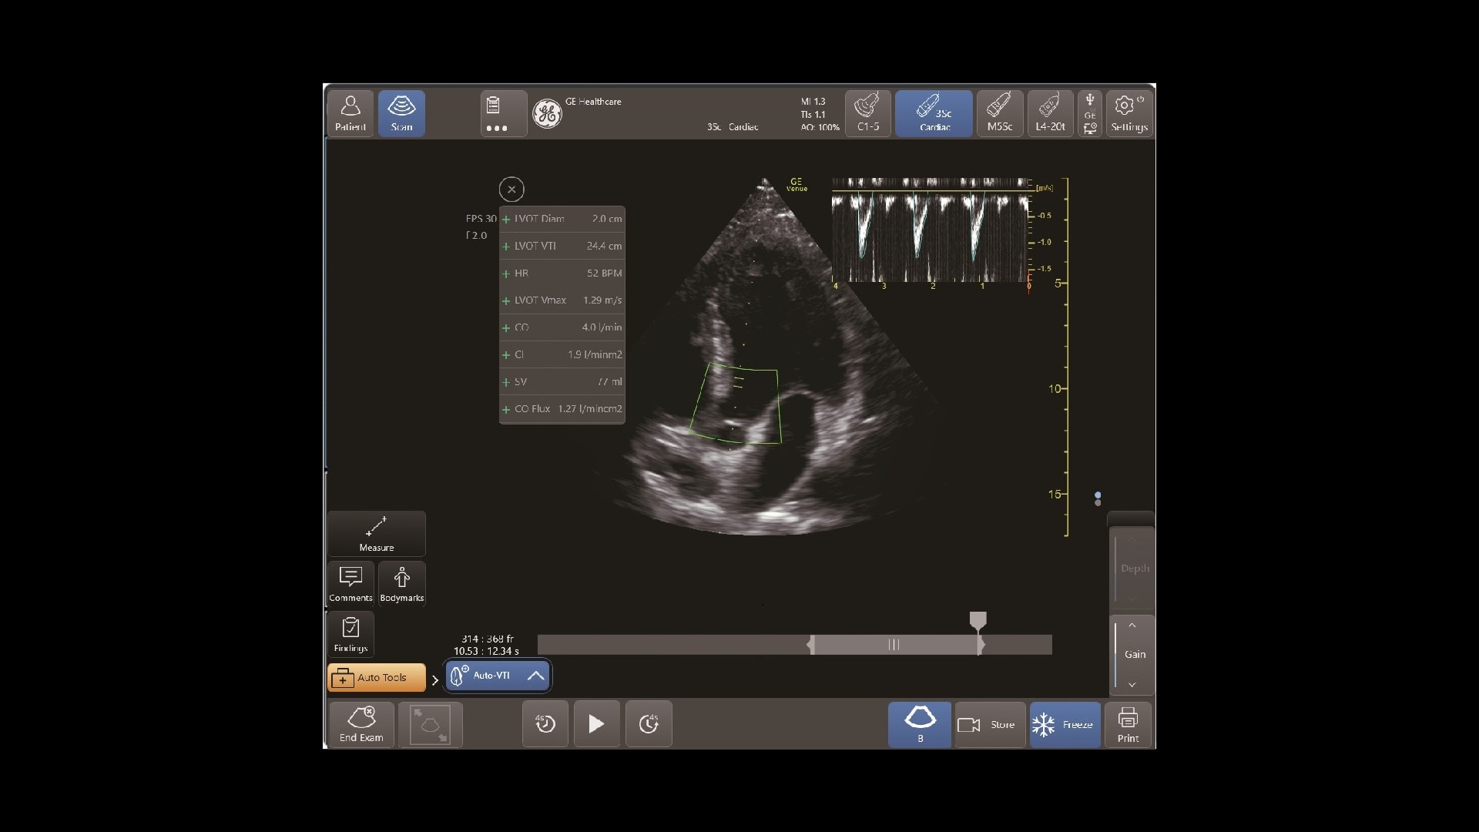1479x832 pixels.
Task: Expand the LVOT Vmax row
Action: (x=562, y=300)
